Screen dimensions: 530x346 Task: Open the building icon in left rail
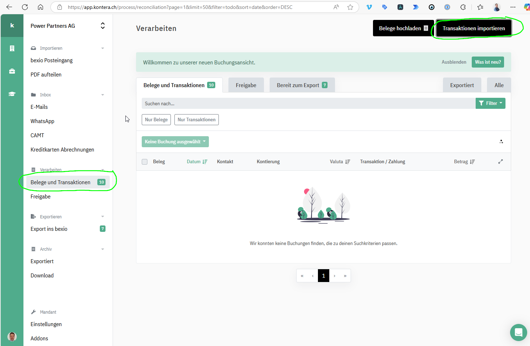click(12, 48)
